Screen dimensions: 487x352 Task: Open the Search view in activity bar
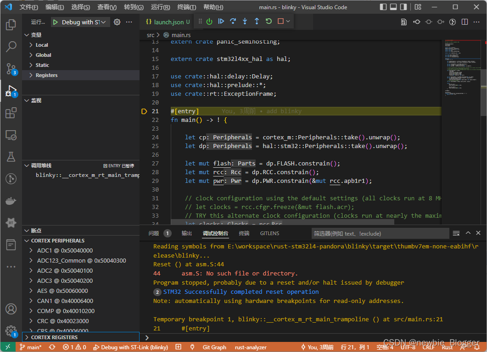[11, 47]
